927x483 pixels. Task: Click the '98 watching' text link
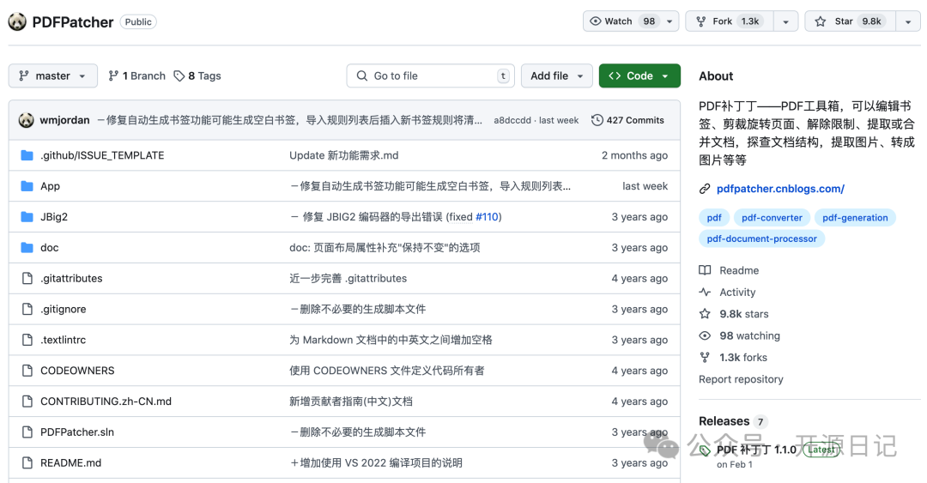749,335
